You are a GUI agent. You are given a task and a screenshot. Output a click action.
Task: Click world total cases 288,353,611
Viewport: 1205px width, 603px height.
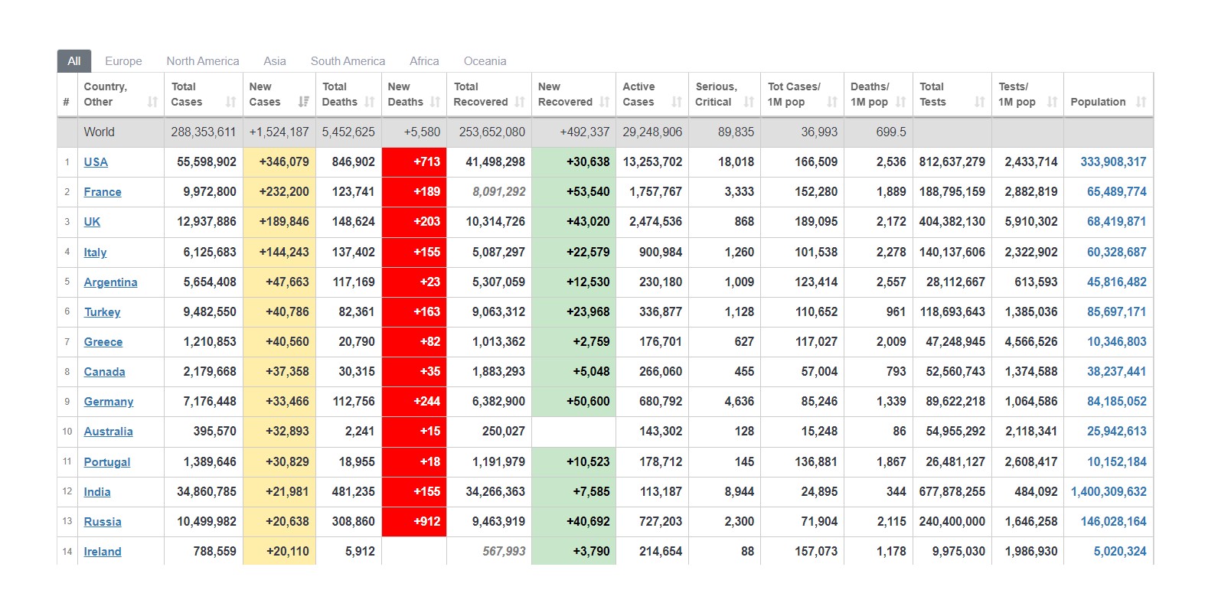(x=204, y=132)
